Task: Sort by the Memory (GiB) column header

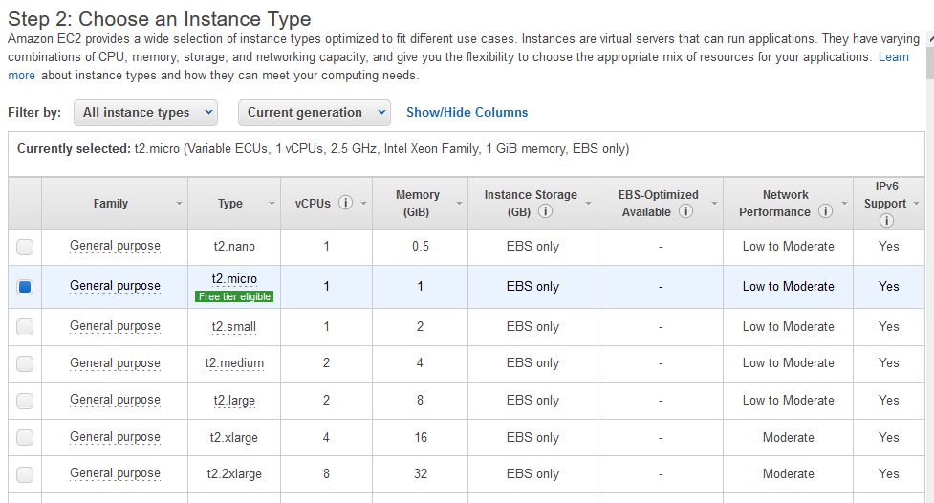Action: coord(418,203)
